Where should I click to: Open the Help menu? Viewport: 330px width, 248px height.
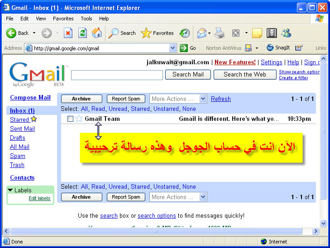click(104, 19)
